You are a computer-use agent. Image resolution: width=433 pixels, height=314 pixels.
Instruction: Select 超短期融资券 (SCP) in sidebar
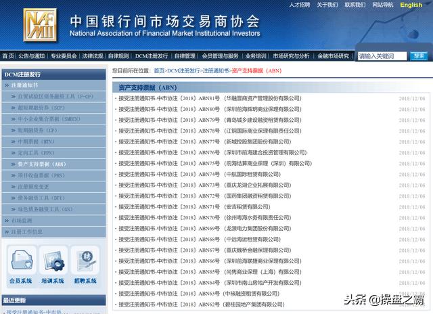tap(53, 108)
